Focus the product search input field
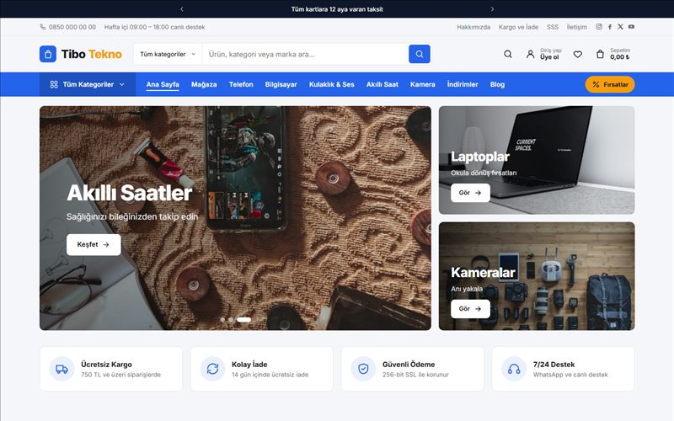 coord(305,54)
